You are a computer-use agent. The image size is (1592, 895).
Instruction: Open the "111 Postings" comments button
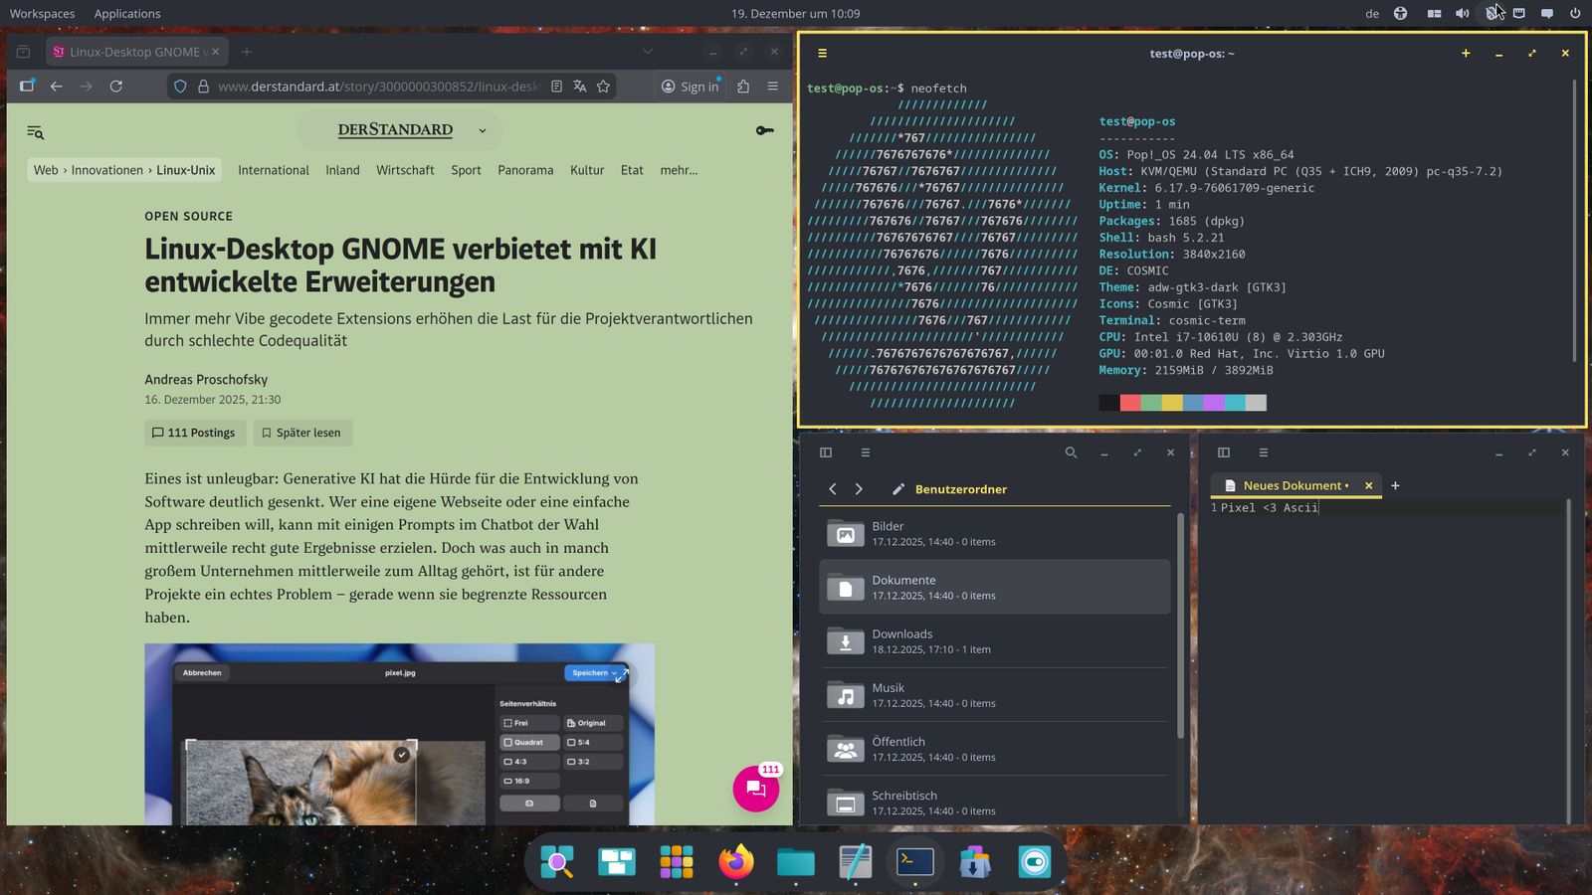[x=194, y=433]
